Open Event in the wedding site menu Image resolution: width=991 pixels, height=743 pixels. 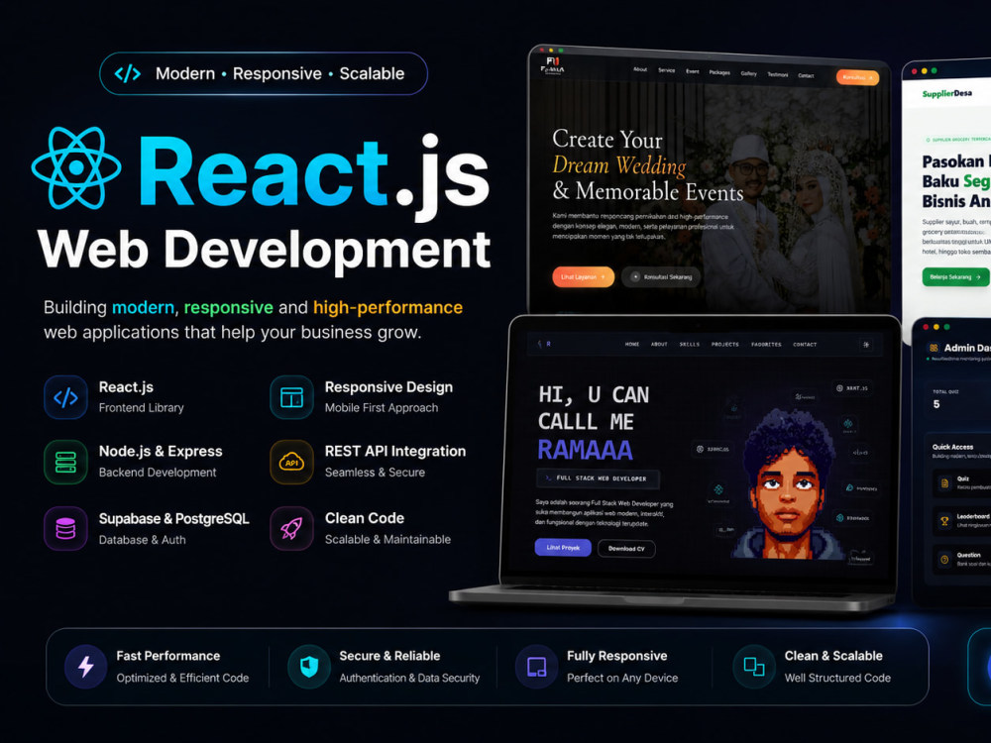point(693,71)
